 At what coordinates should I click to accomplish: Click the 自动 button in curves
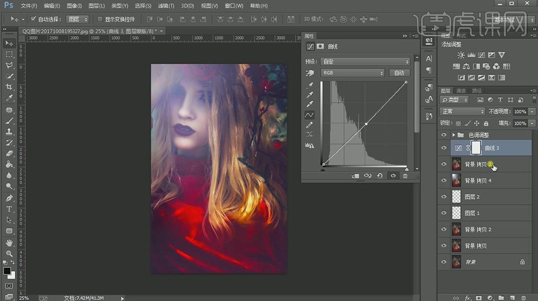pos(399,73)
